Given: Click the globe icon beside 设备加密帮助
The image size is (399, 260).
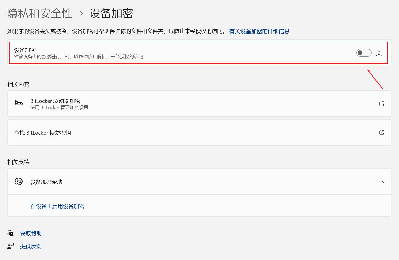Looking at the screenshot, I should [18, 182].
